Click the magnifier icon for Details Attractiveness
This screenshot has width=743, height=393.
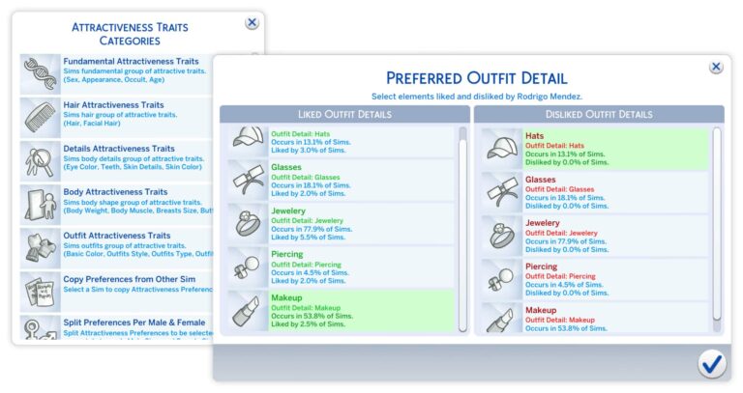pos(41,161)
